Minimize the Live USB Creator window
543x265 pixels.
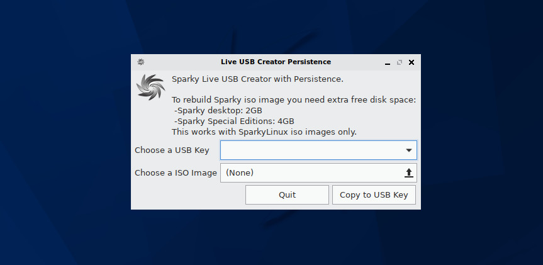(388, 62)
